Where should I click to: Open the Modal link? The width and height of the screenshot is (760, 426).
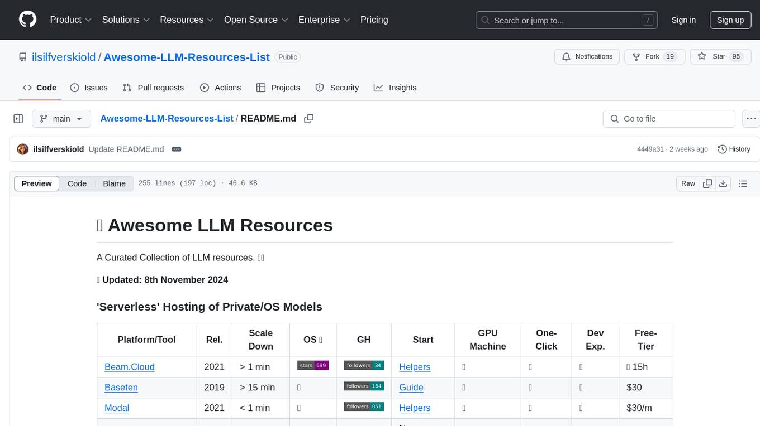[117, 408]
